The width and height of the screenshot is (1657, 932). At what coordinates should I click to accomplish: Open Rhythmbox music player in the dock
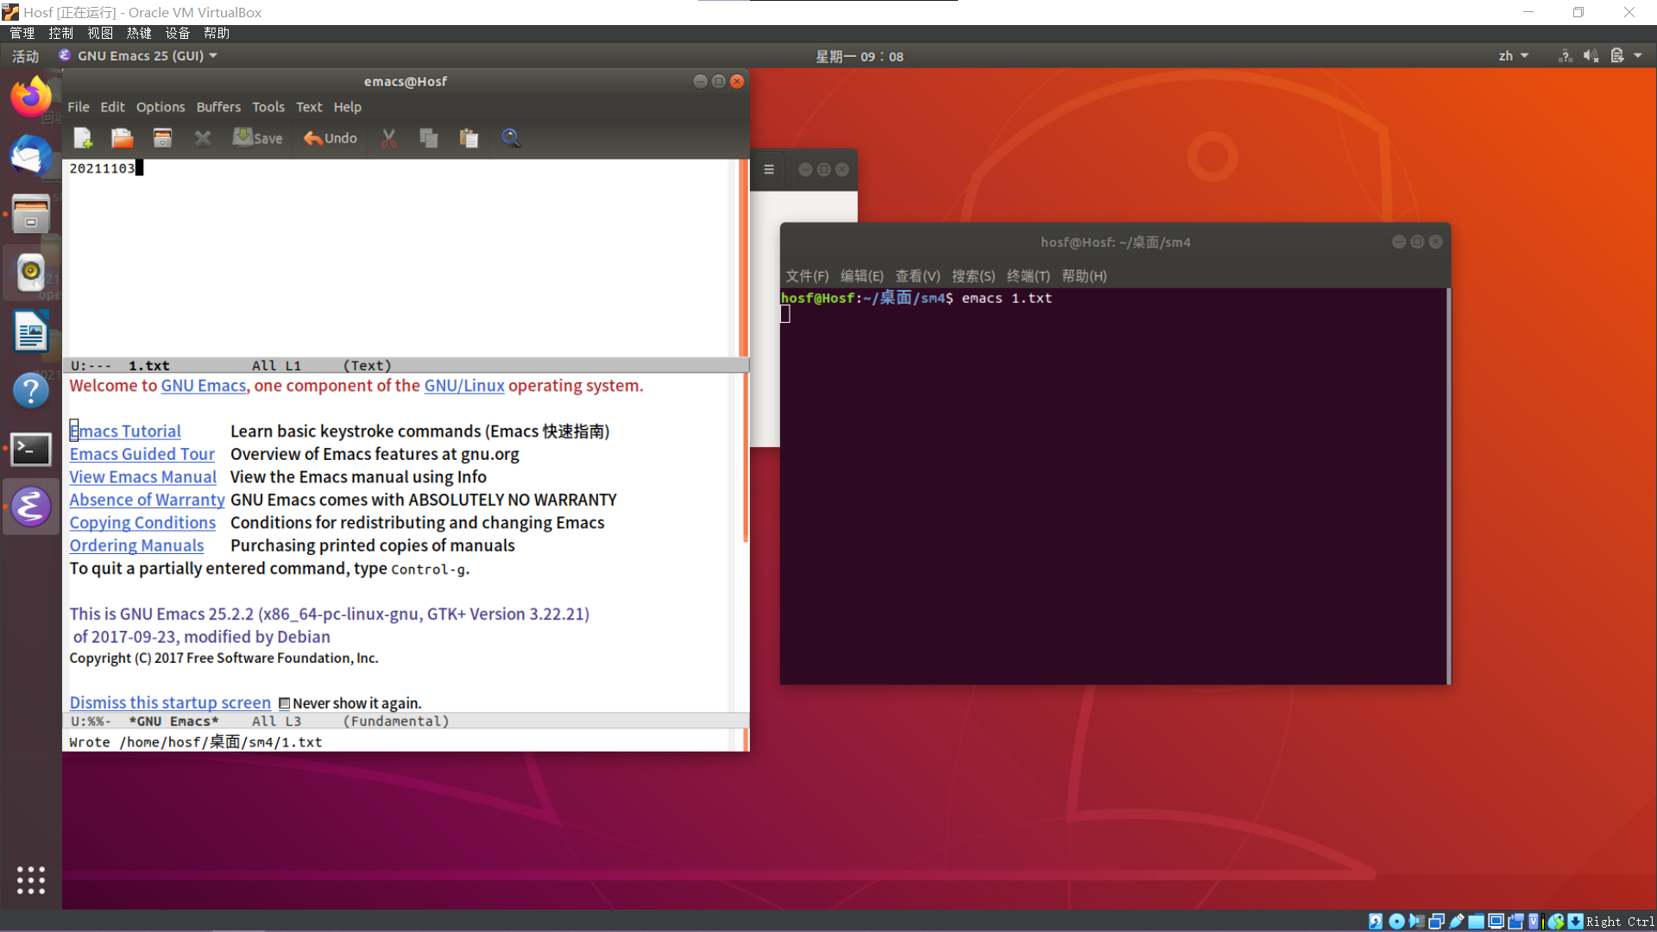coord(31,273)
